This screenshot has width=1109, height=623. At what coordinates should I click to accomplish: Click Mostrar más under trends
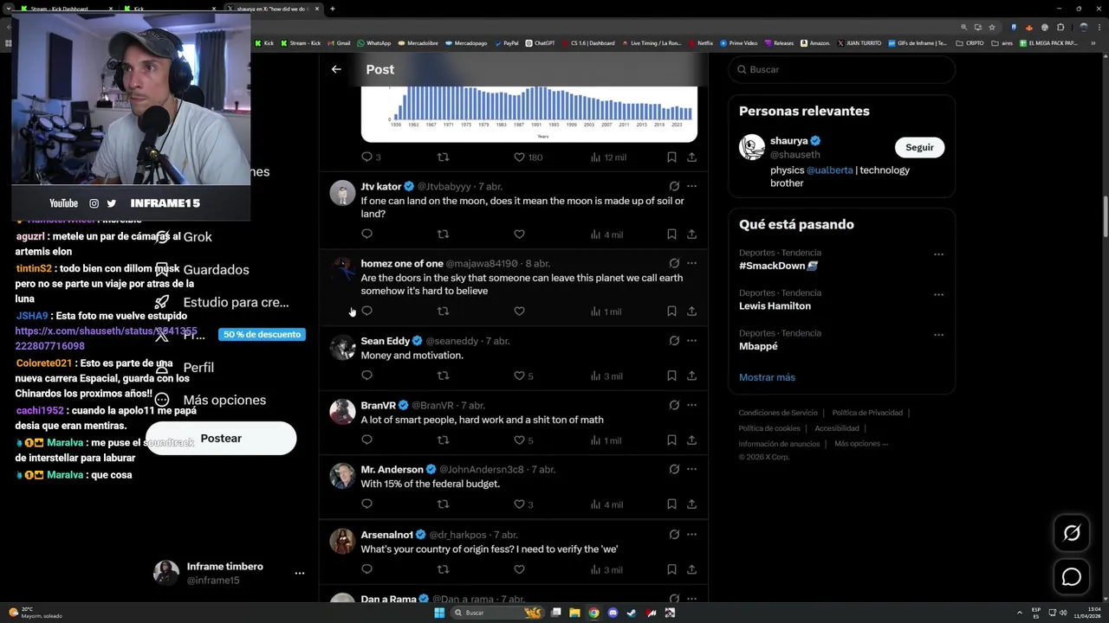click(x=767, y=377)
